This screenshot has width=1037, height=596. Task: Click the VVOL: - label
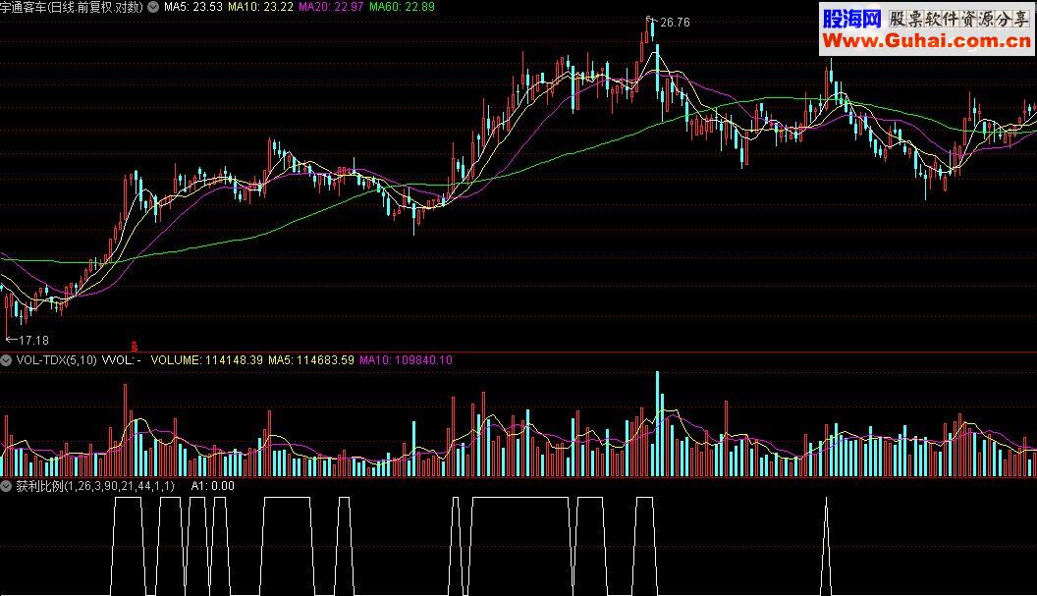(121, 360)
